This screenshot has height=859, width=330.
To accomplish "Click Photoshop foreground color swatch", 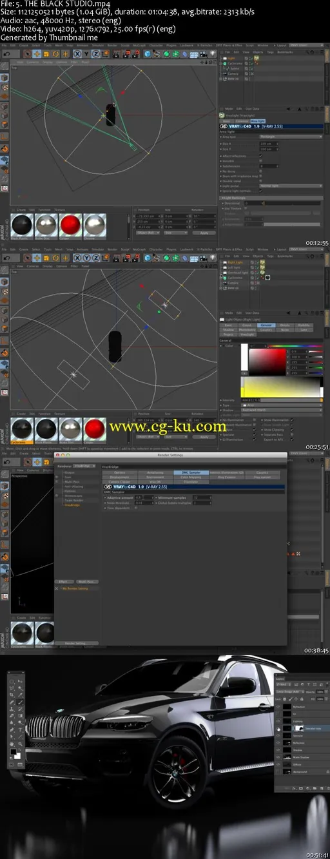I will pos(14,751).
